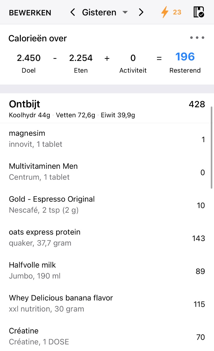Go to the next day arrow
214x351 pixels.
click(141, 12)
